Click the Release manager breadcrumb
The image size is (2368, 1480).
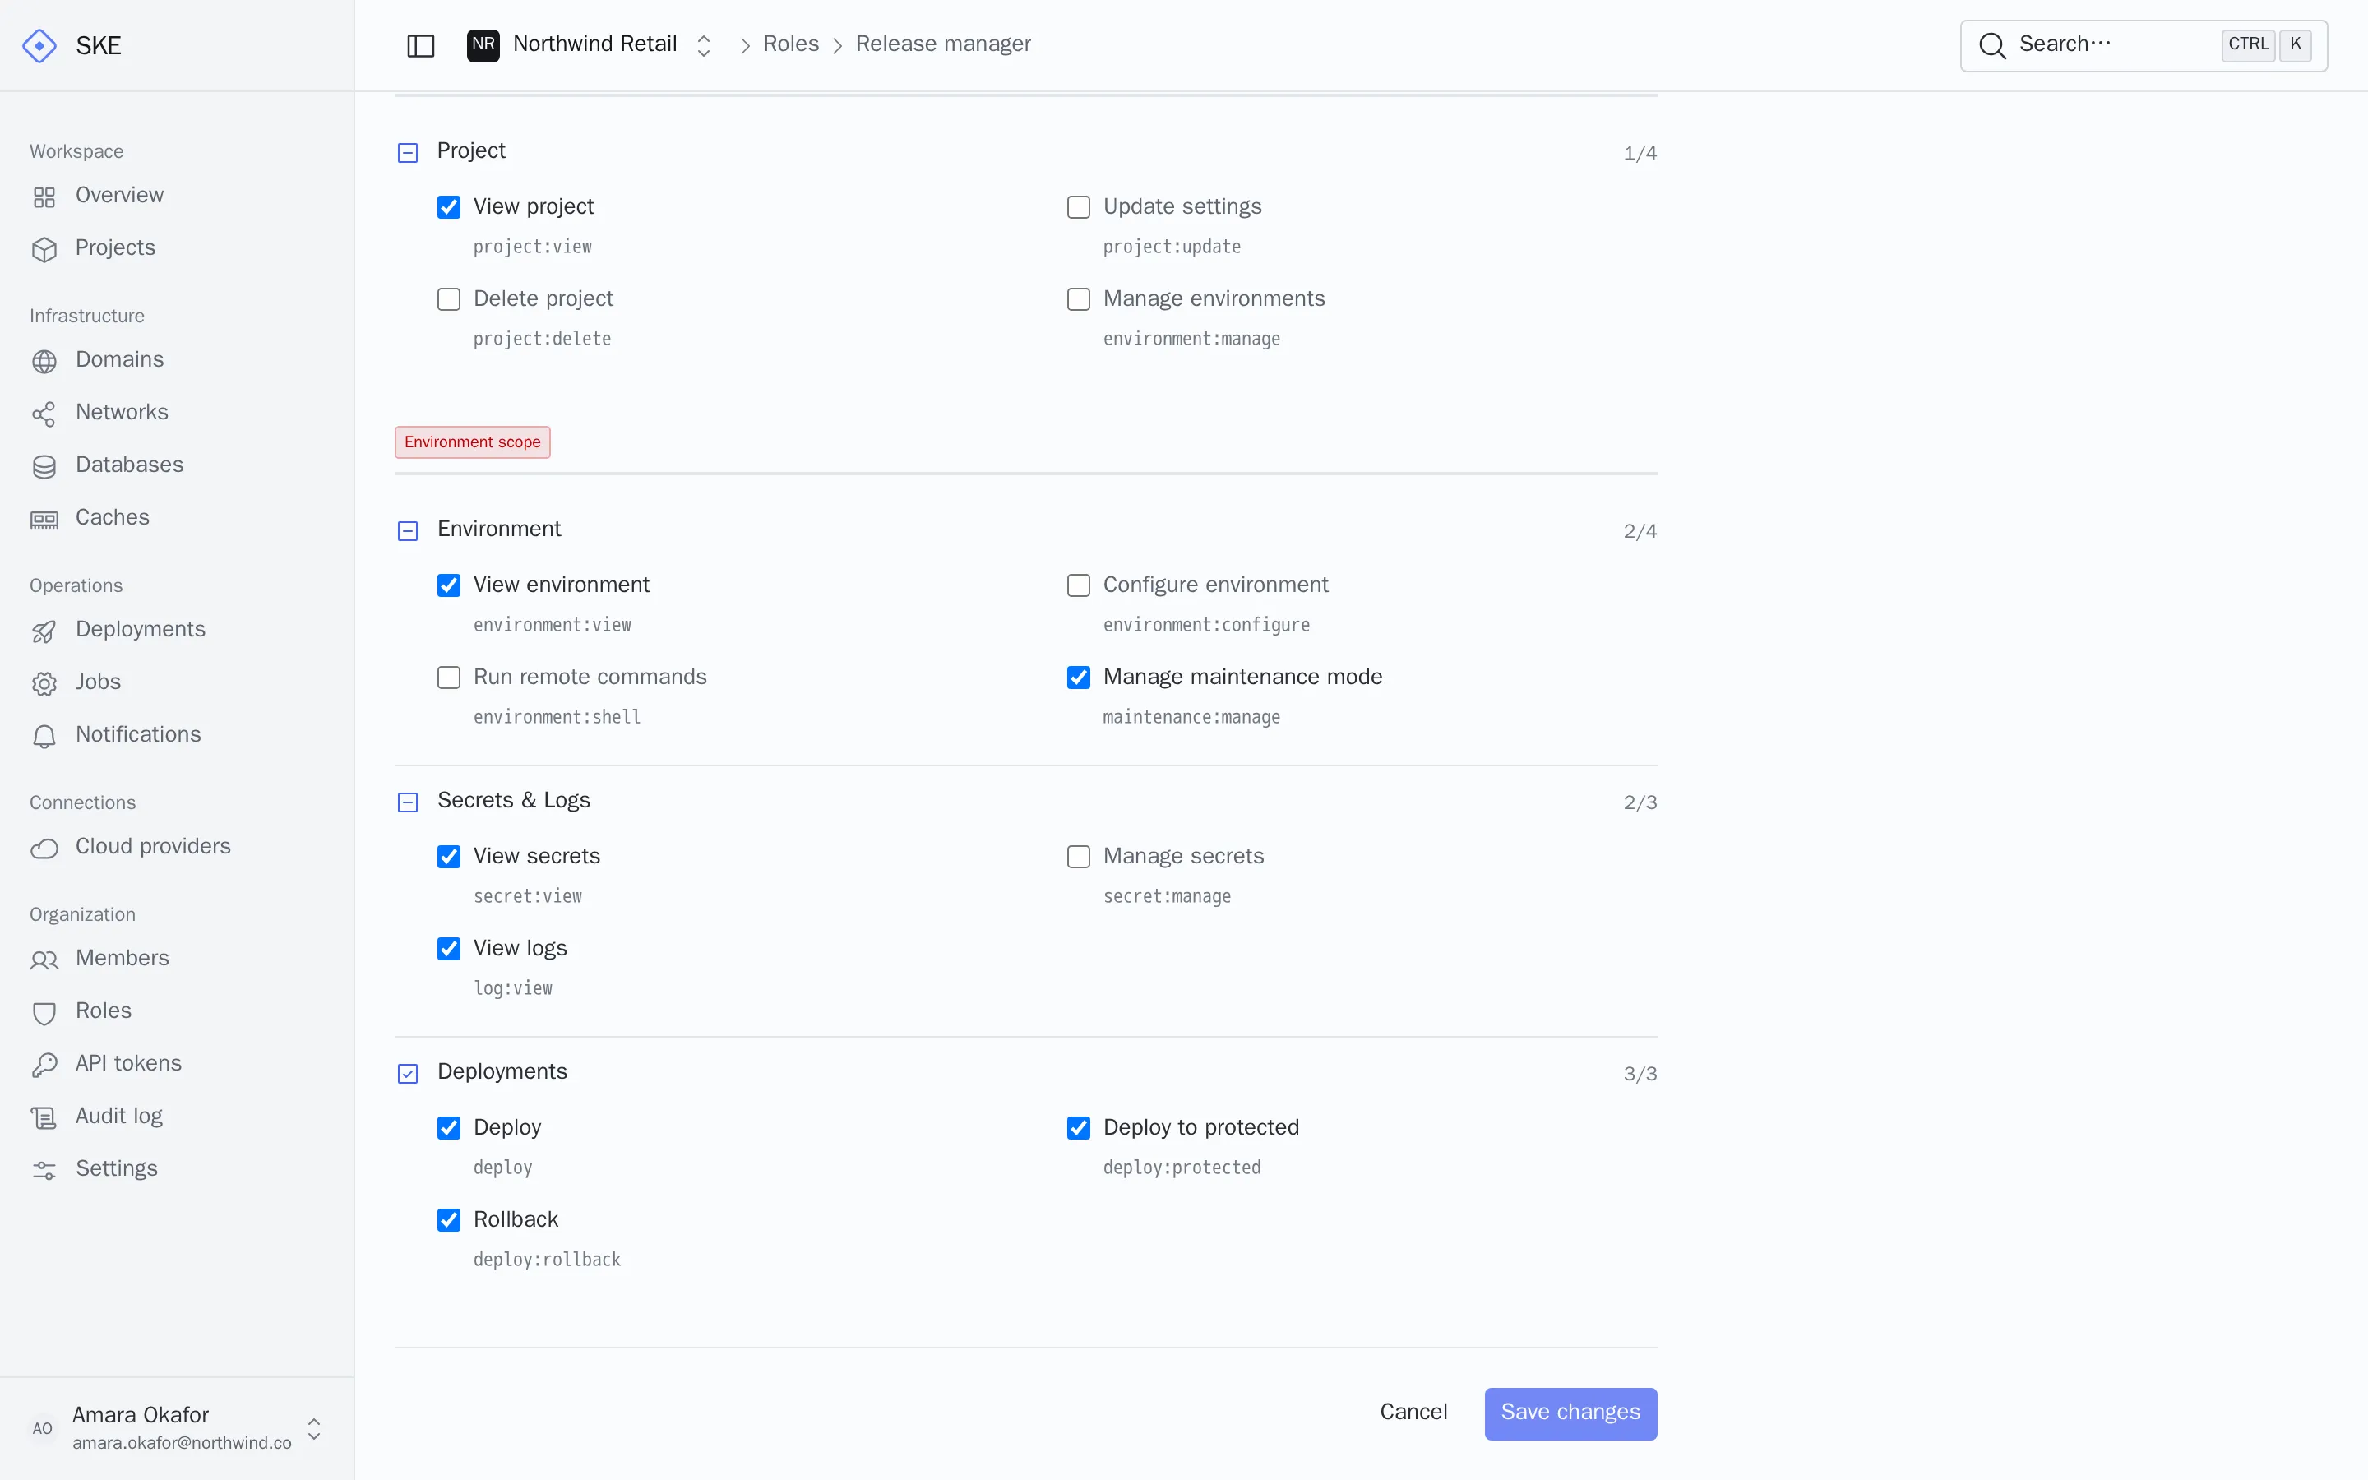943,44
